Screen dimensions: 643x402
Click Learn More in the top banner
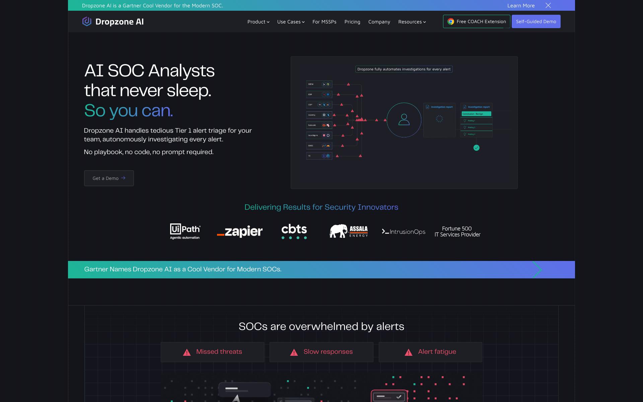(521, 5)
